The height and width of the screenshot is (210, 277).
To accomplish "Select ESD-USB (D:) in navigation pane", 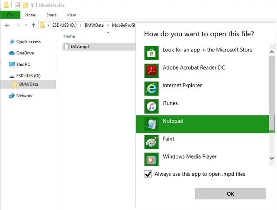I will coord(29,76).
